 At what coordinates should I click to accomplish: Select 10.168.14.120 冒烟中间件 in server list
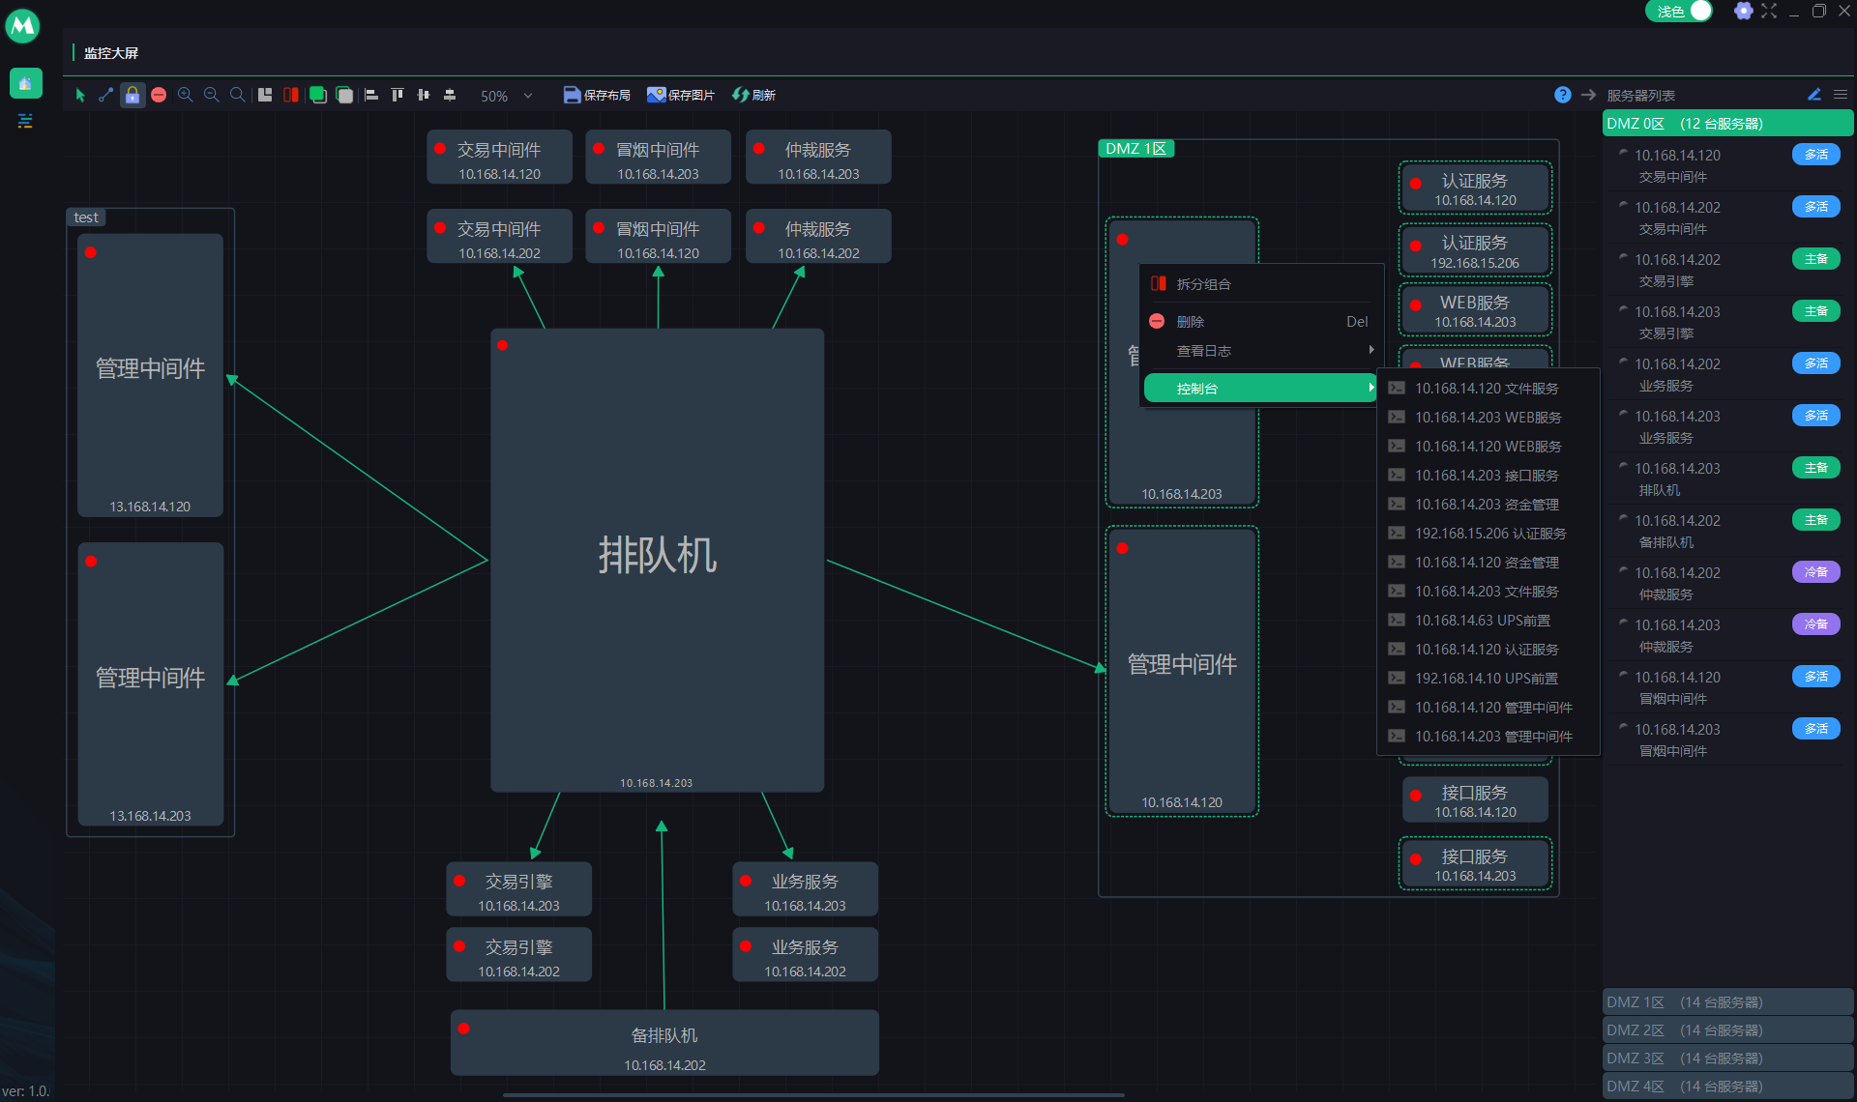click(1727, 687)
